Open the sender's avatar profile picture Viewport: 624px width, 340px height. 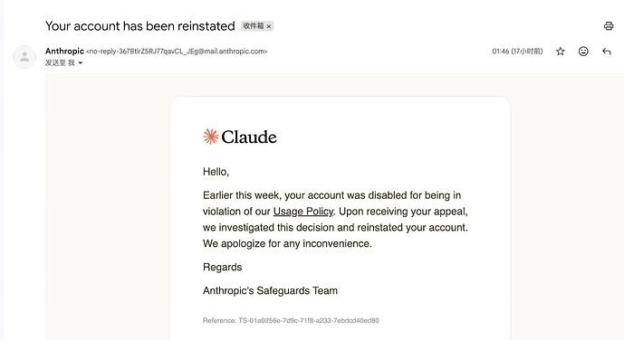pyautogui.click(x=24, y=56)
